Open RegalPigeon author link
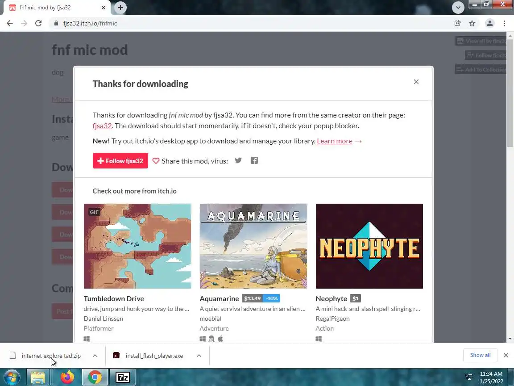This screenshot has height=386, width=514. coord(333,319)
